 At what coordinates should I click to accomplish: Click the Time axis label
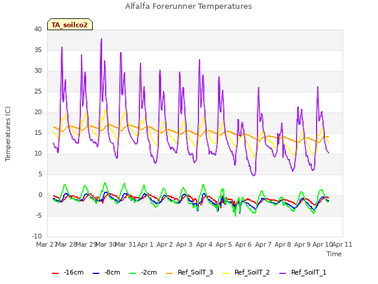[x=334, y=254]
